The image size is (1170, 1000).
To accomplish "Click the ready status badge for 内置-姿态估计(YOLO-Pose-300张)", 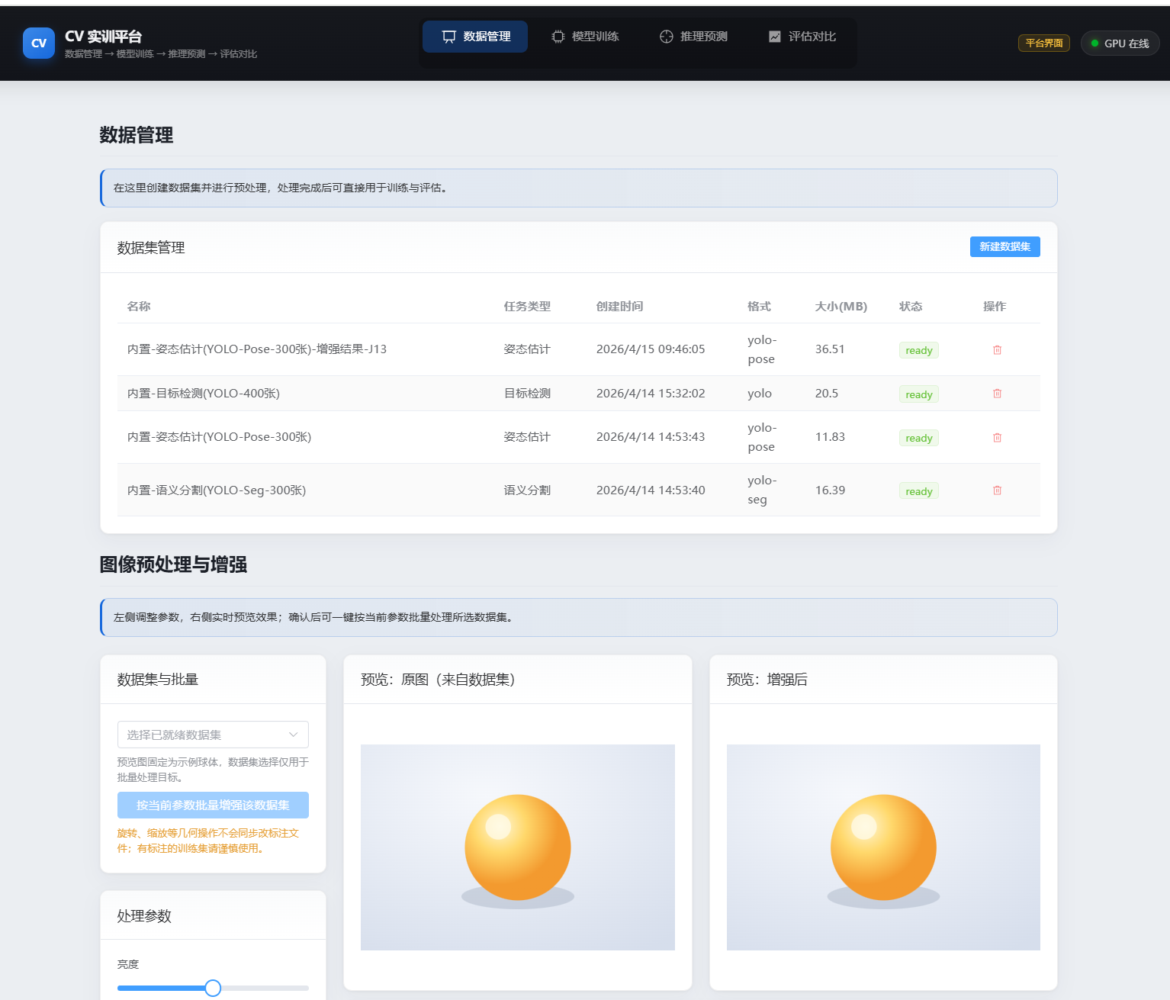I will tap(918, 437).
